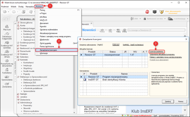Click the Odśwież link
This screenshot has width=190, height=117.
[116, 45]
